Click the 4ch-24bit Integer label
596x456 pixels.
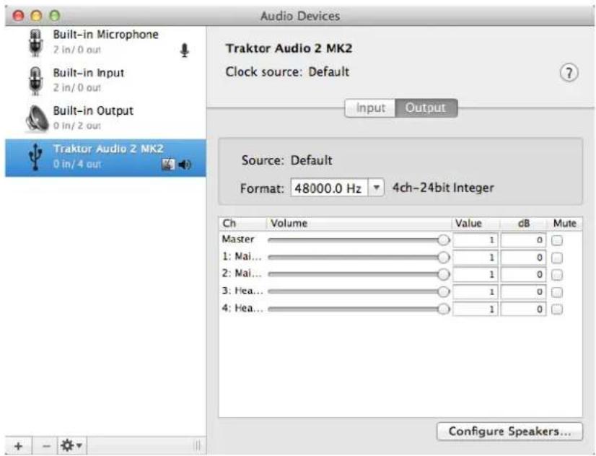pyautogui.click(x=443, y=188)
